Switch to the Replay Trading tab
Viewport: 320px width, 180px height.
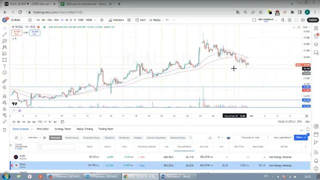tap(84, 129)
